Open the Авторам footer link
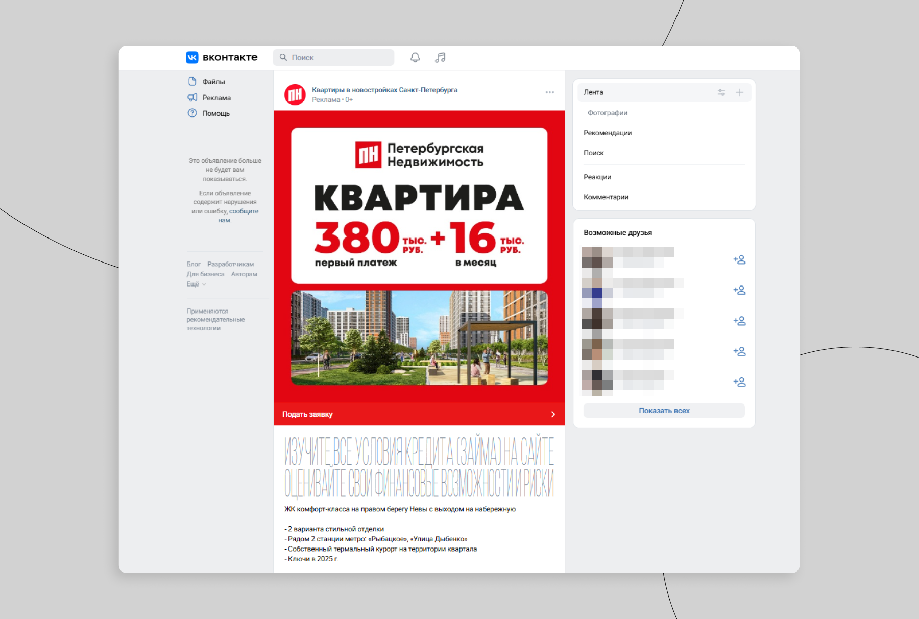Viewport: 919px width, 619px height. click(244, 274)
